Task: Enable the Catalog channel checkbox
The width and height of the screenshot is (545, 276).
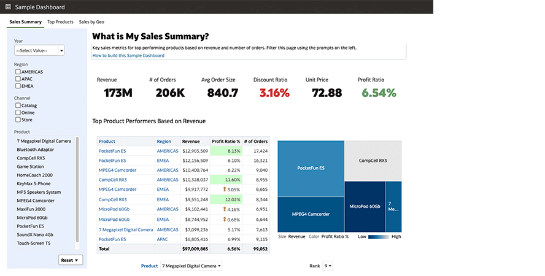Action: pyautogui.click(x=18, y=105)
